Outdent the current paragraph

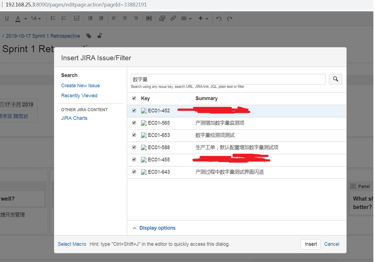coord(90,18)
